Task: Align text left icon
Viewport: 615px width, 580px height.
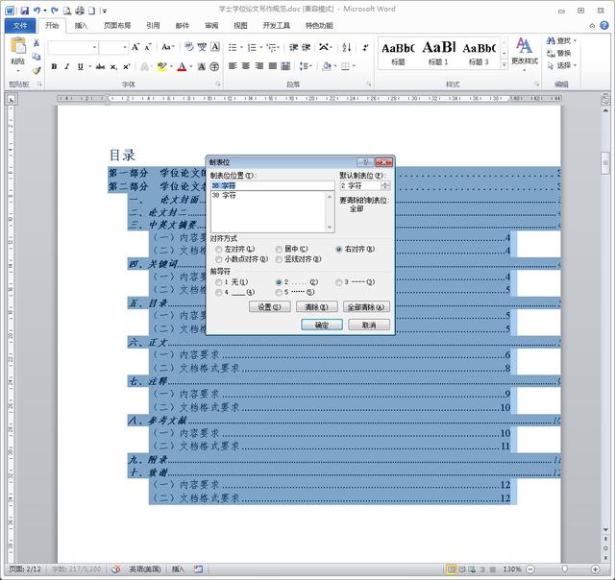Action: tap(233, 66)
